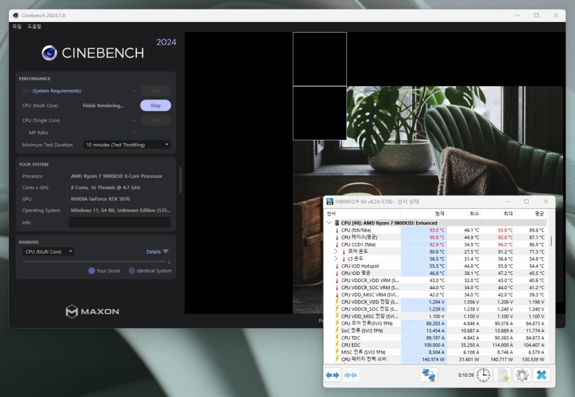The height and width of the screenshot is (397, 575).
Task: Open the GPU System Requirements link
Action: (57, 91)
